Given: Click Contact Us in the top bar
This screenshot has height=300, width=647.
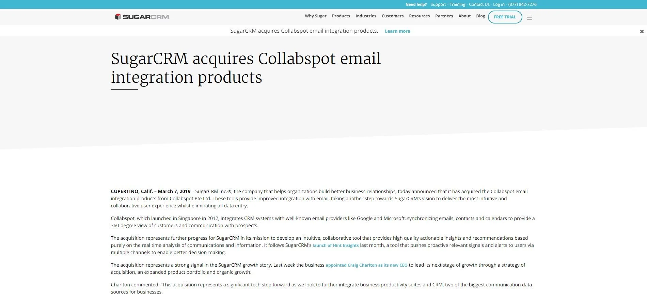Looking at the screenshot, I should pos(479,4).
